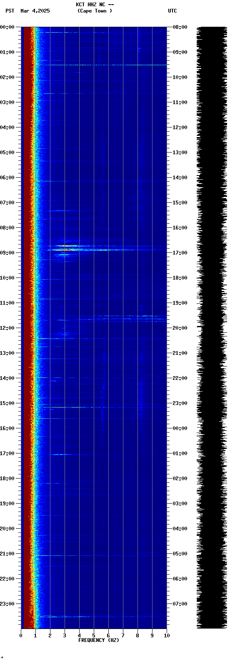Select 17:00 on the UTC axis
Screen dimensions: 230x662
click(x=180, y=253)
